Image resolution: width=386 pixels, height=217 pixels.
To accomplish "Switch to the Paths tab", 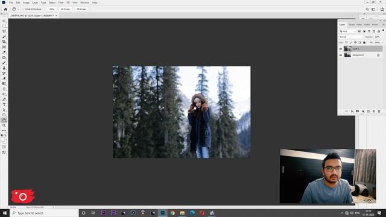I will coord(359,25).
